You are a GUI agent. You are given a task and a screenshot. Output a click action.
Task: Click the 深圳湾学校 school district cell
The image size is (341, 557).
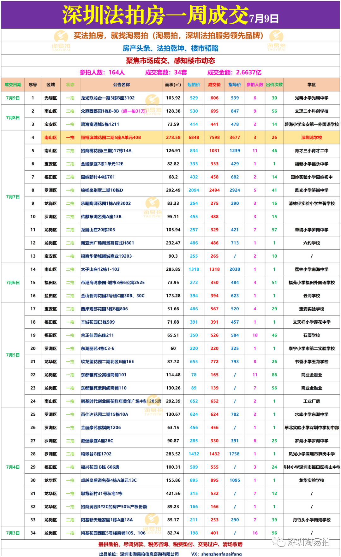click(312, 138)
